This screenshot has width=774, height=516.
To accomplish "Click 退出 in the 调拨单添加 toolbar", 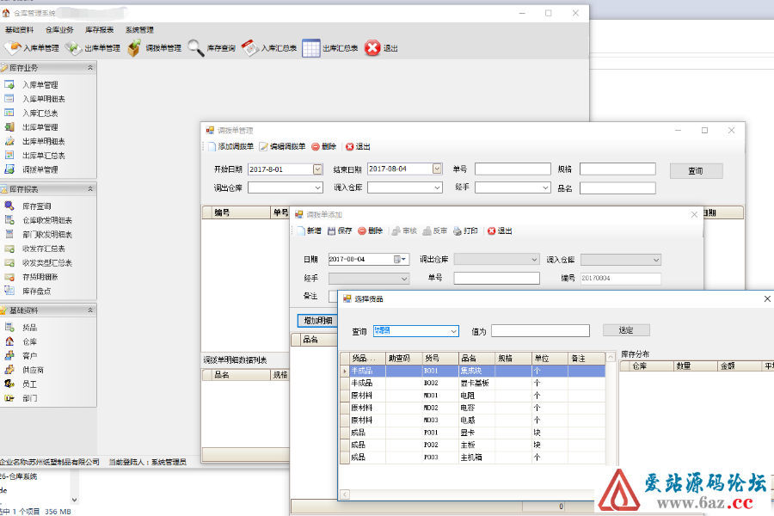I will (x=500, y=231).
